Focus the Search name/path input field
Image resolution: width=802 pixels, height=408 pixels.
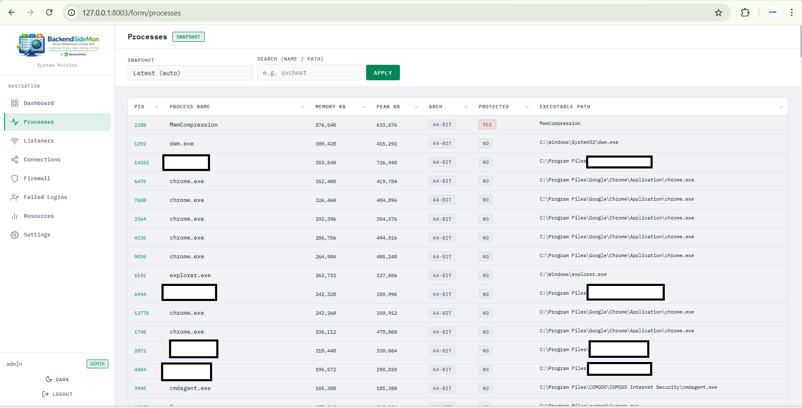(x=309, y=73)
